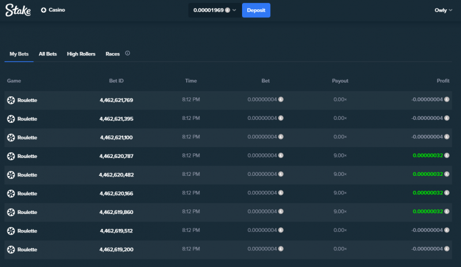Viewport: 461px width, 267px height.
Task: Open the High Rollers tab
Action: click(81, 54)
